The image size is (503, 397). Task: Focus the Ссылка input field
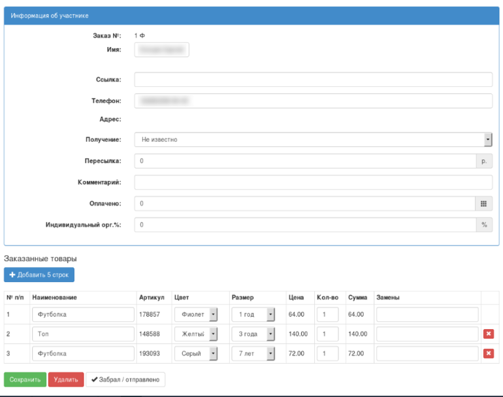[x=313, y=80]
